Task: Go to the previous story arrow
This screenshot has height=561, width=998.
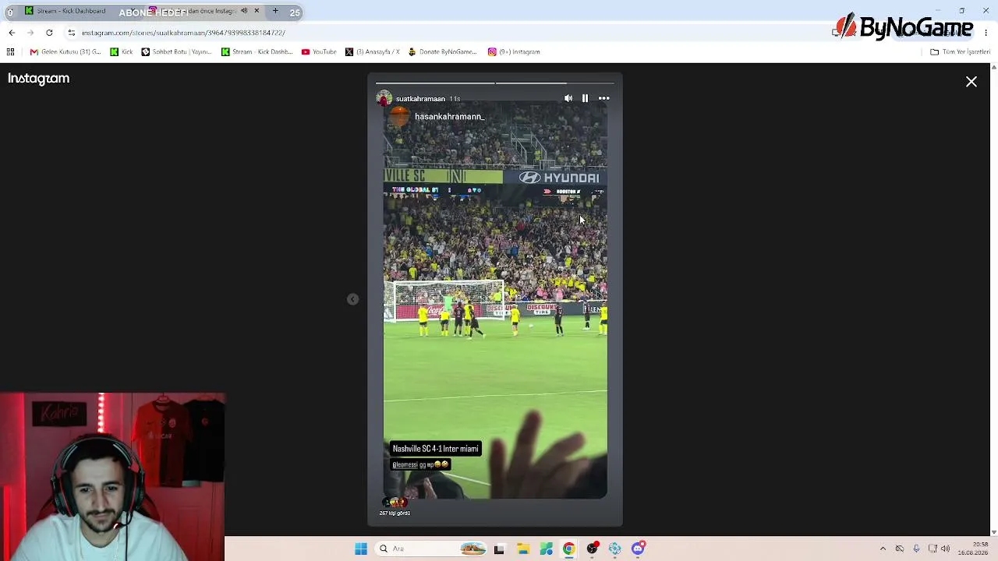Action: click(x=352, y=299)
